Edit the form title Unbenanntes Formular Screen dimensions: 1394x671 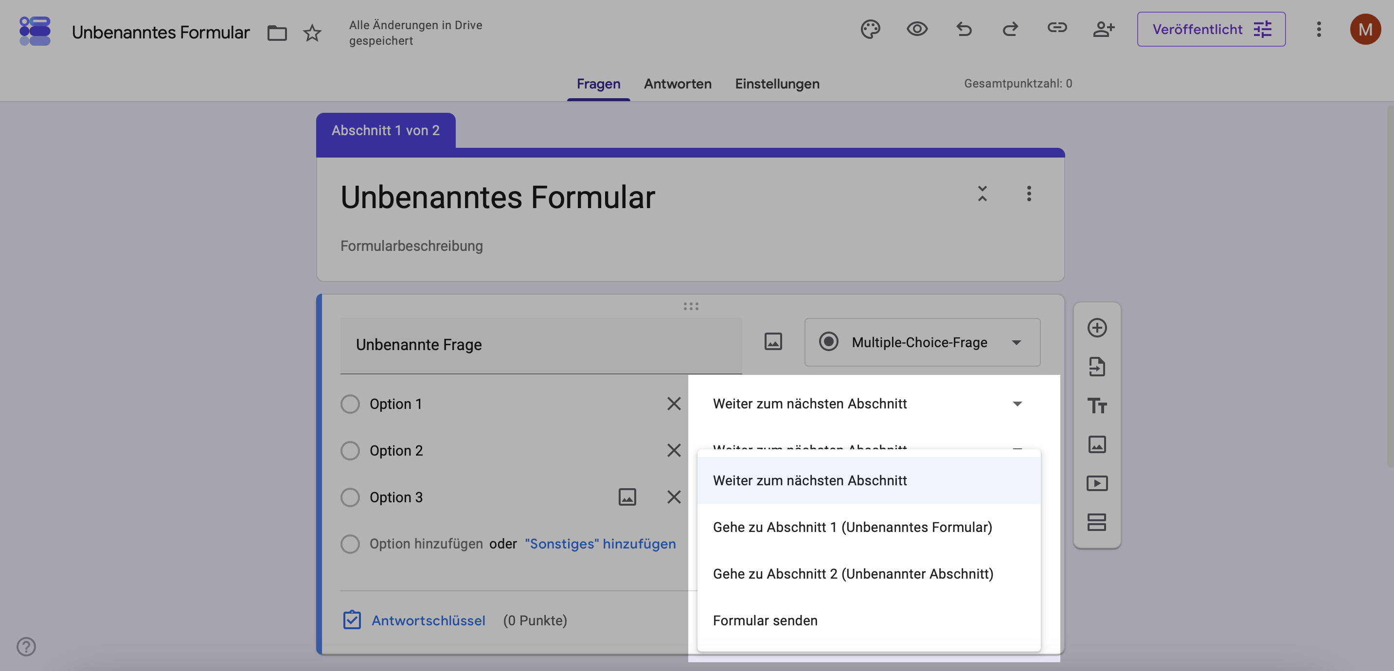497,197
